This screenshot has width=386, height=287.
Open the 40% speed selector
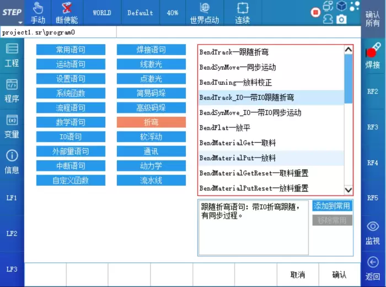[172, 13]
